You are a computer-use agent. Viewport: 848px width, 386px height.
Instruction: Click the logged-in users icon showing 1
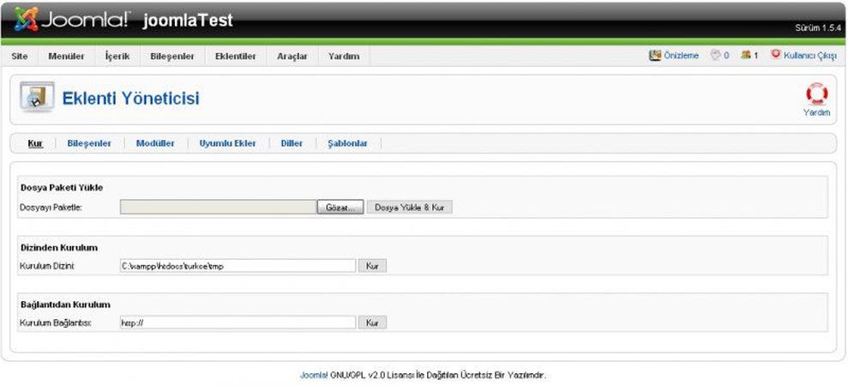point(745,56)
